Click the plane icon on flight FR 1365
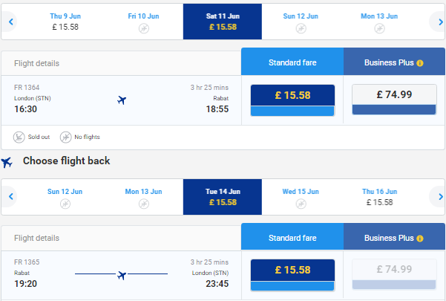The height and width of the screenshot is (301, 446). (x=122, y=275)
